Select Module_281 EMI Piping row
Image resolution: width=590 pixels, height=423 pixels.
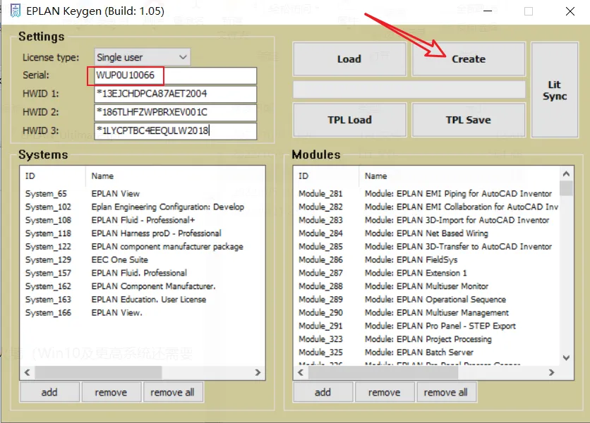(427, 194)
